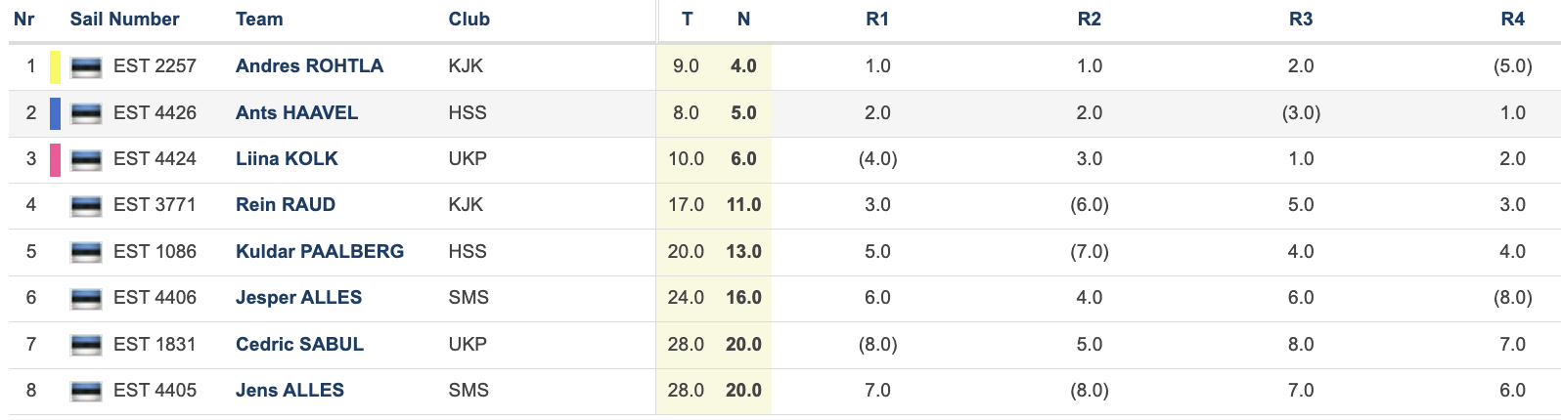This screenshot has height=420, width=1561.
Task: Click the yellow first-place color marker
Action: [56, 66]
